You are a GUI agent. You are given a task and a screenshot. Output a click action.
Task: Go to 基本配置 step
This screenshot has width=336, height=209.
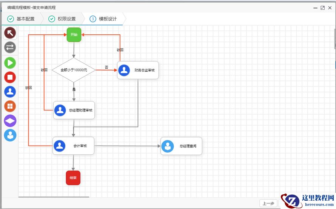pos(21,19)
